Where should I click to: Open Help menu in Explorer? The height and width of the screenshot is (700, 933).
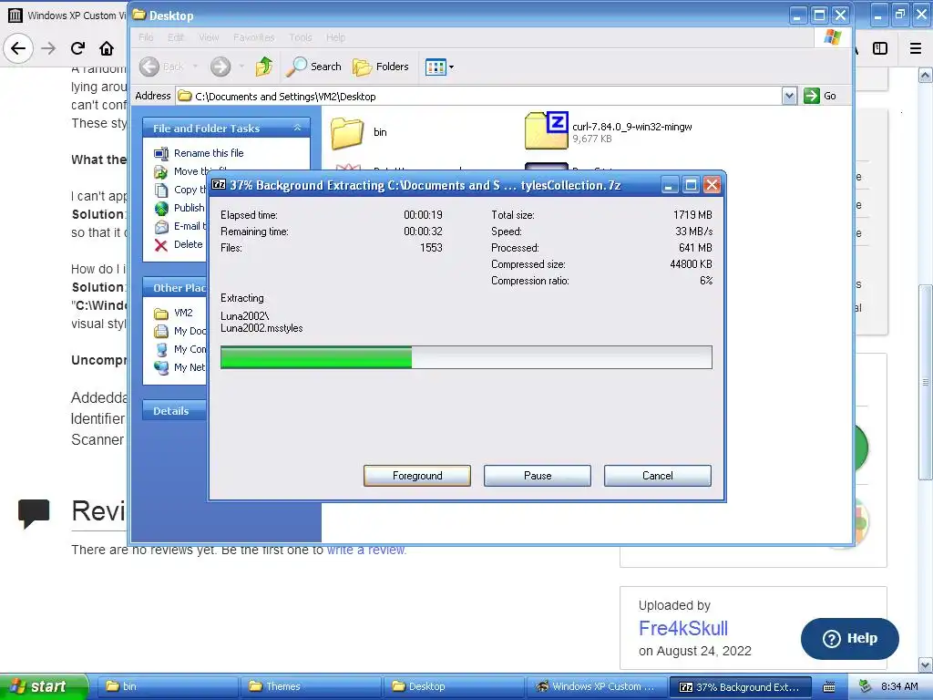point(335,37)
